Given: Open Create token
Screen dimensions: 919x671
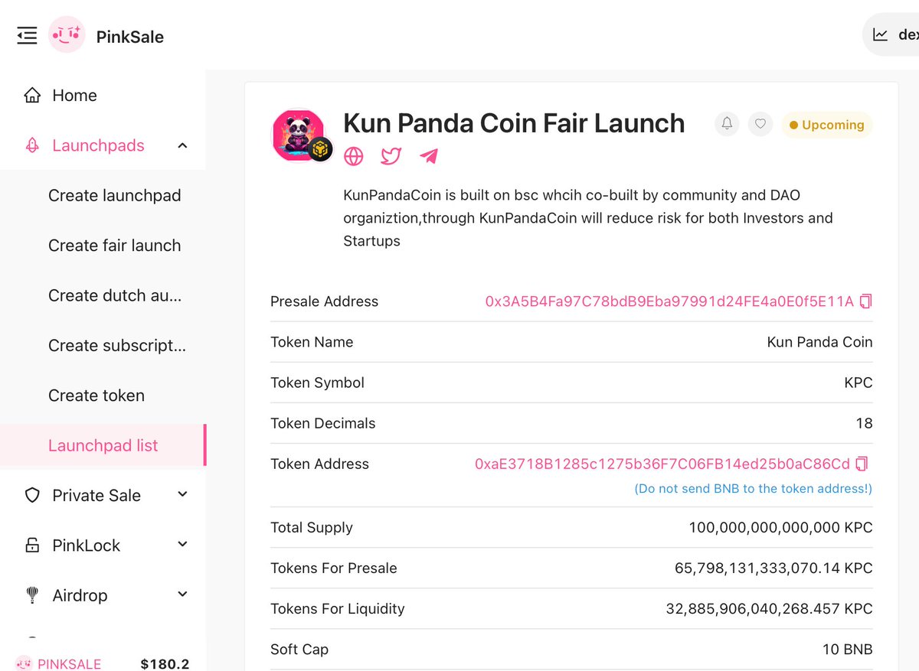Looking at the screenshot, I should click(96, 396).
